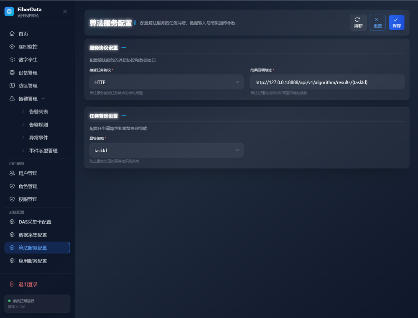
Task: Click the 结果回调地址 URL input field
Action: coord(327,82)
